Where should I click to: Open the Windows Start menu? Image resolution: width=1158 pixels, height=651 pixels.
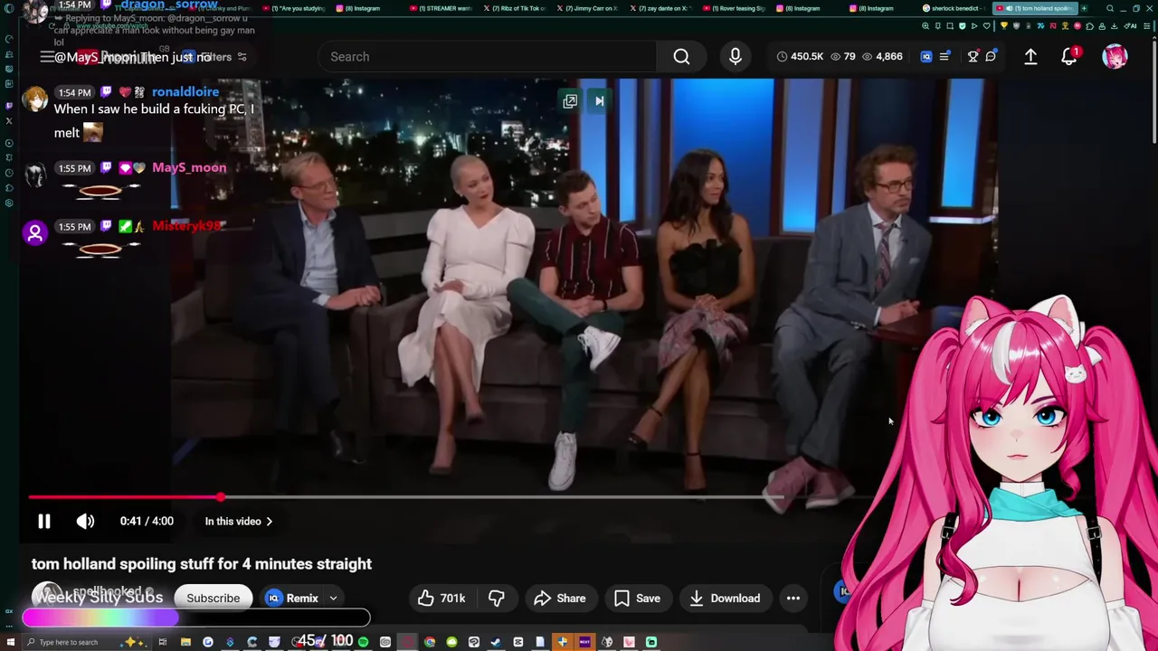[x=9, y=642]
